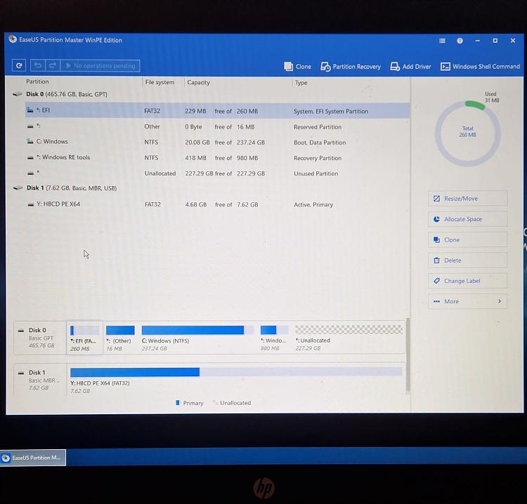Select the Windows RE tools partition row

211,158
